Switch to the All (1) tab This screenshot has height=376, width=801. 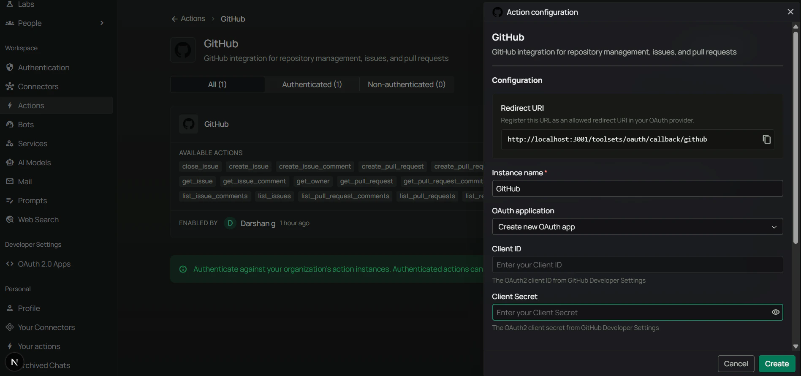pyautogui.click(x=217, y=84)
